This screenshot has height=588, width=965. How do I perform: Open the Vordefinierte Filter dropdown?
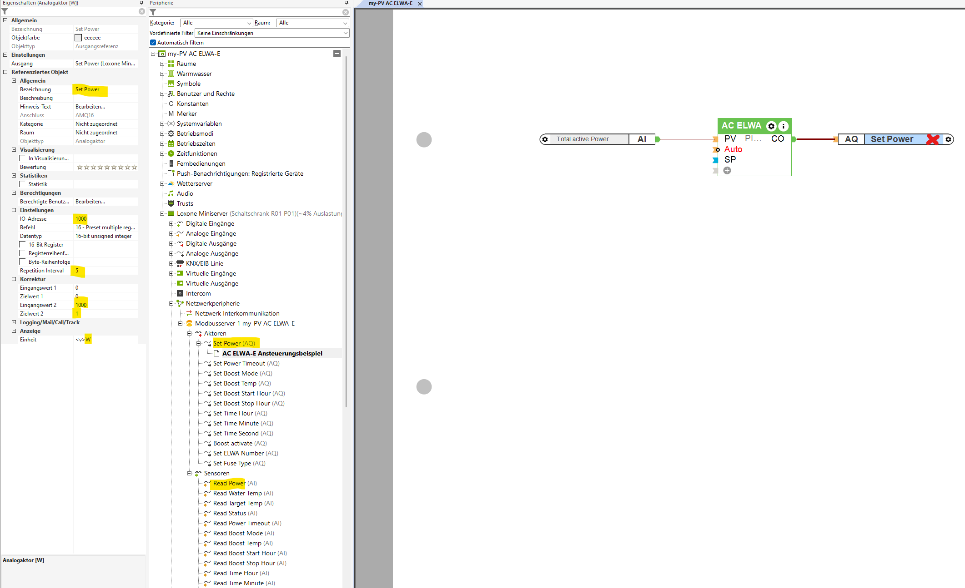(x=272, y=33)
